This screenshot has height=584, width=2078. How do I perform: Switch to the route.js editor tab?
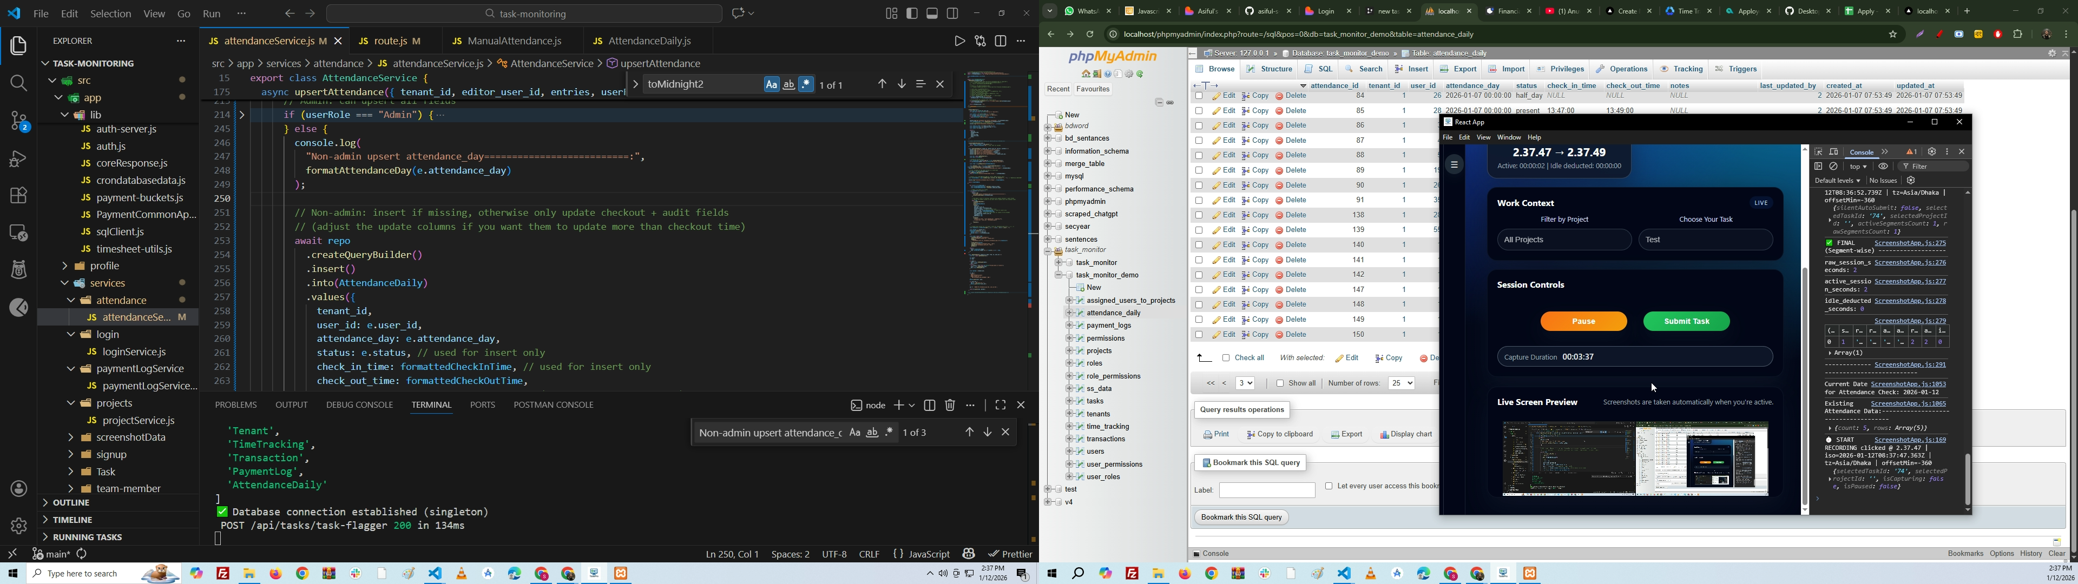pos(391,41)
